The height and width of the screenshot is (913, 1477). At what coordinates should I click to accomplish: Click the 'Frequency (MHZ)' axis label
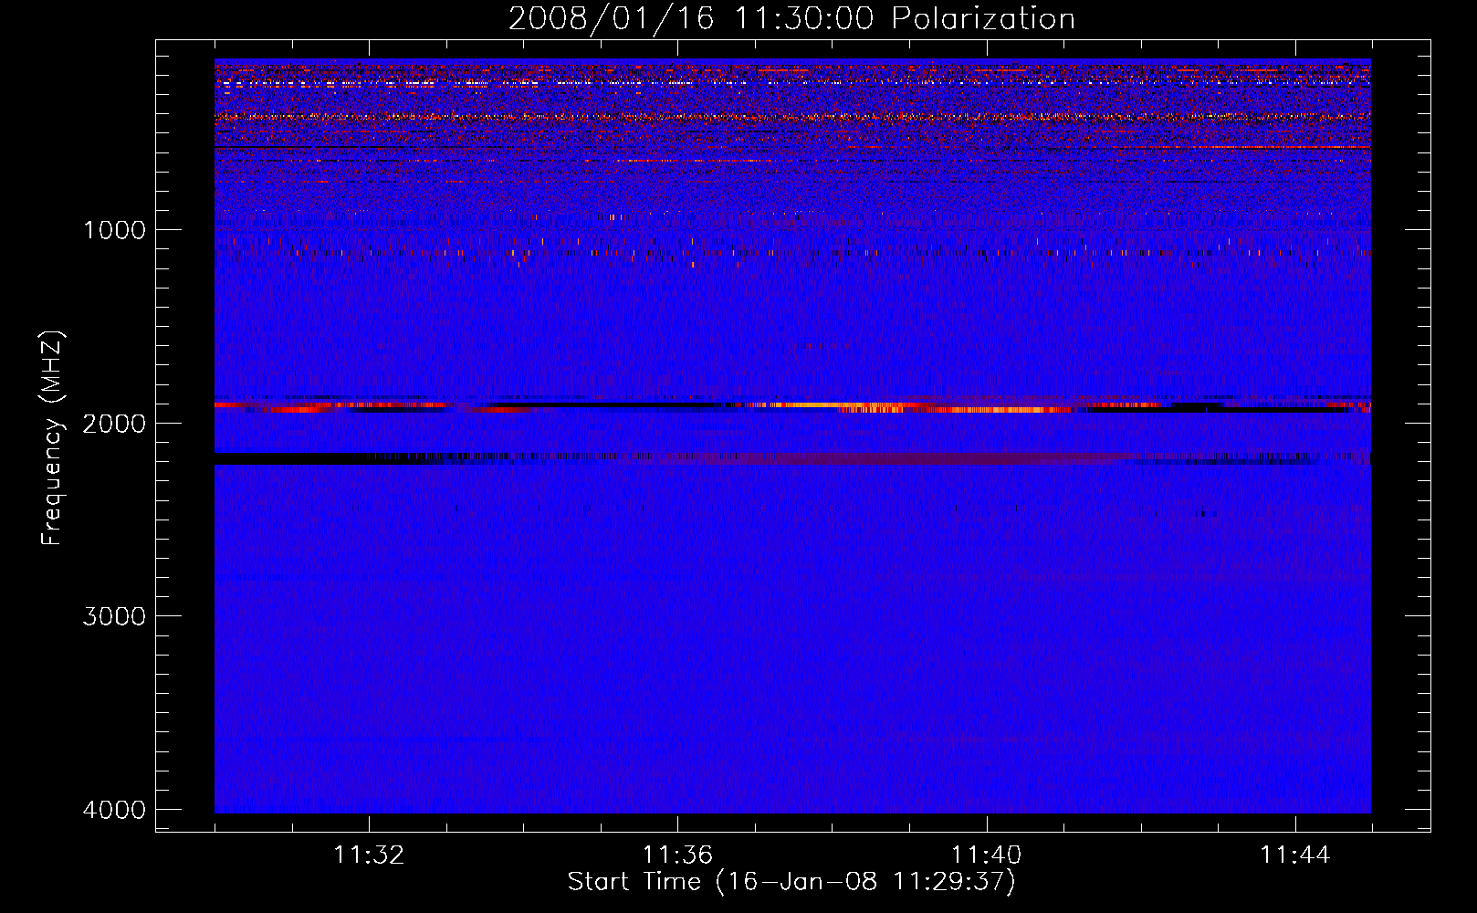tap(52, 437)
